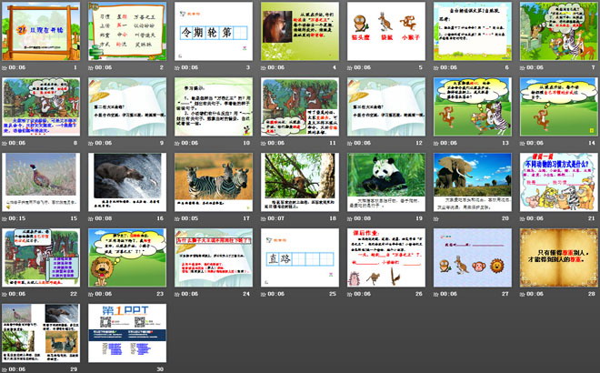This screenshot has height=373, width=600.
Task: Select slide 27 with the four animal faces
Action: 473,257
